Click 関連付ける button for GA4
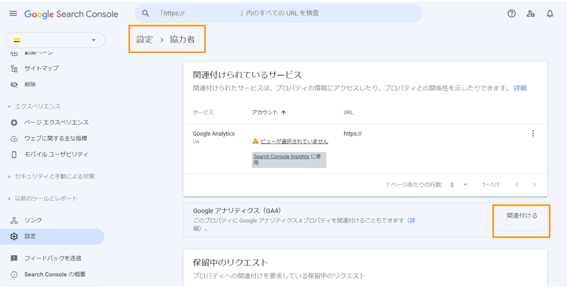This screenshot has height=288, width=567. tap(522, 216)
